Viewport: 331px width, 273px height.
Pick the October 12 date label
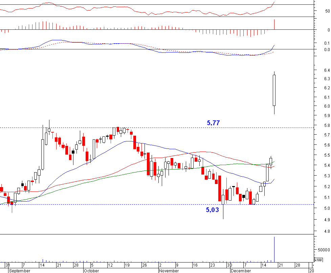110,265
